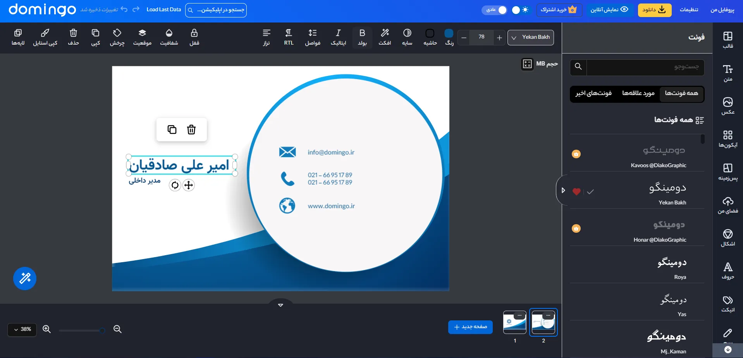Click the font search (جست‌وجو) field

[x=645, y=67]
